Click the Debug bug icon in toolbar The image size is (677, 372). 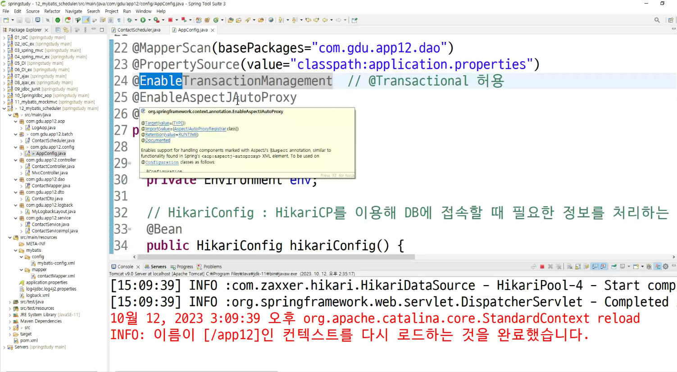pyautogui.click(x=129, y=20)
